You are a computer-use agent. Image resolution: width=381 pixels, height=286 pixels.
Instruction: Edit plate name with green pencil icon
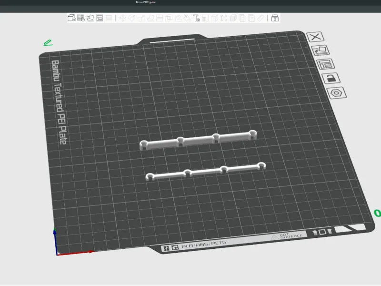coord(48,43)
